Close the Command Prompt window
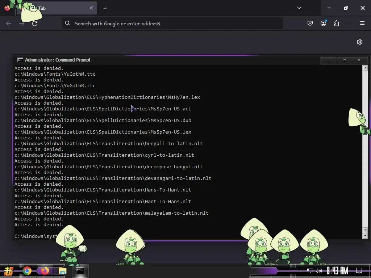 coord(359,60)
